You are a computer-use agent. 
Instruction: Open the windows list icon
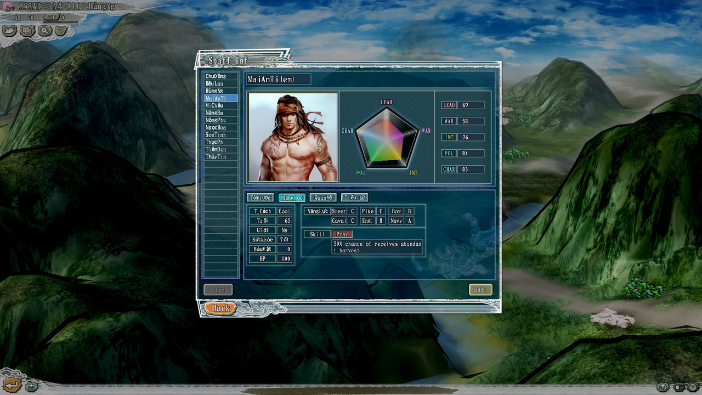(x=27, y=31)
